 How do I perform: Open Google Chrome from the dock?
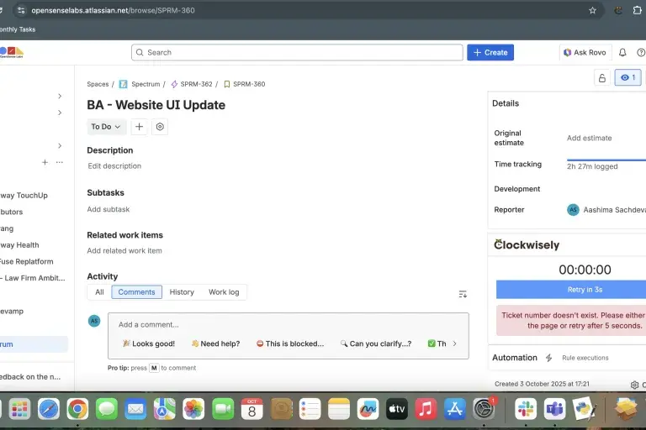pyautogui.click(x=77, y=409)
